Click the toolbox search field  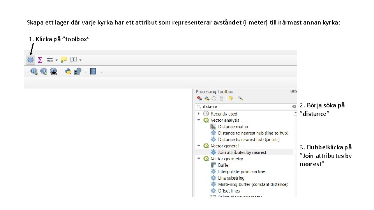point(245,107)
